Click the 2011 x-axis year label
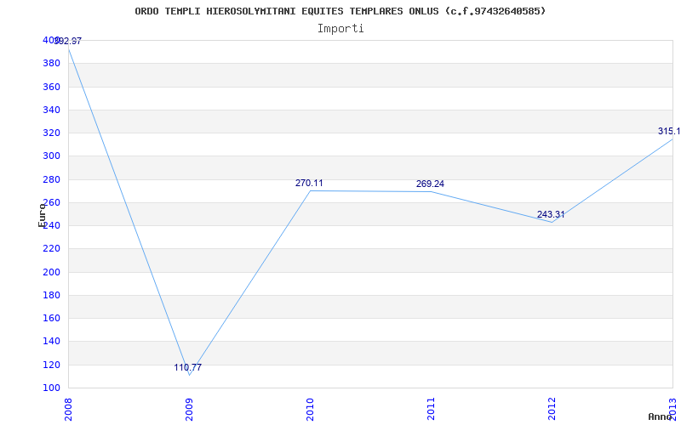Screen dimensions: 681x425 tap(431, 409)
